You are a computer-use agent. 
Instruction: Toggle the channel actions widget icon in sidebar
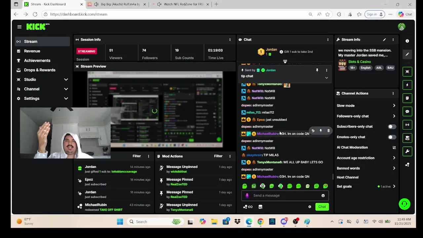(x=407, y=138)
